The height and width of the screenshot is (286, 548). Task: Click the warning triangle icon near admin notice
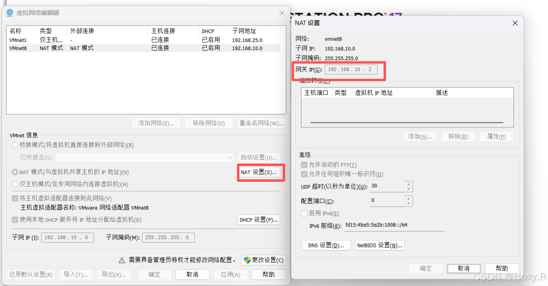click(122, 260)
